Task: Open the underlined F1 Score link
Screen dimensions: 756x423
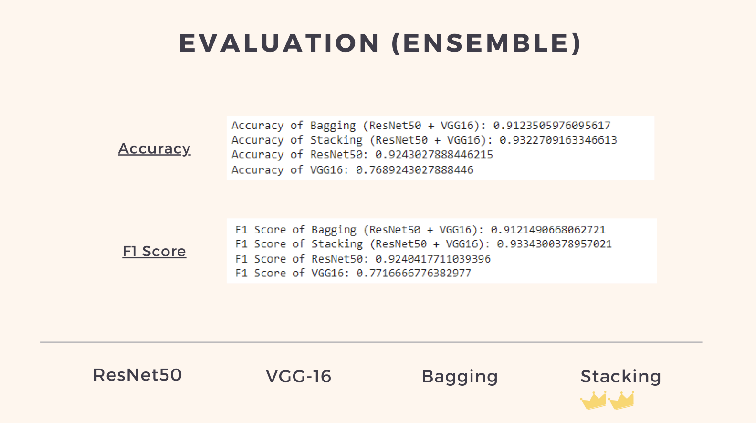Action: (x=154, y=252)
